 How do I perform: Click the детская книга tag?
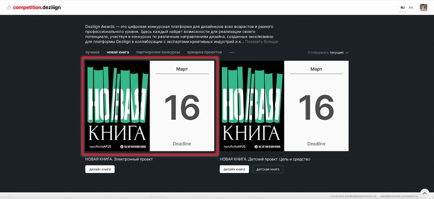pos(268,169)
